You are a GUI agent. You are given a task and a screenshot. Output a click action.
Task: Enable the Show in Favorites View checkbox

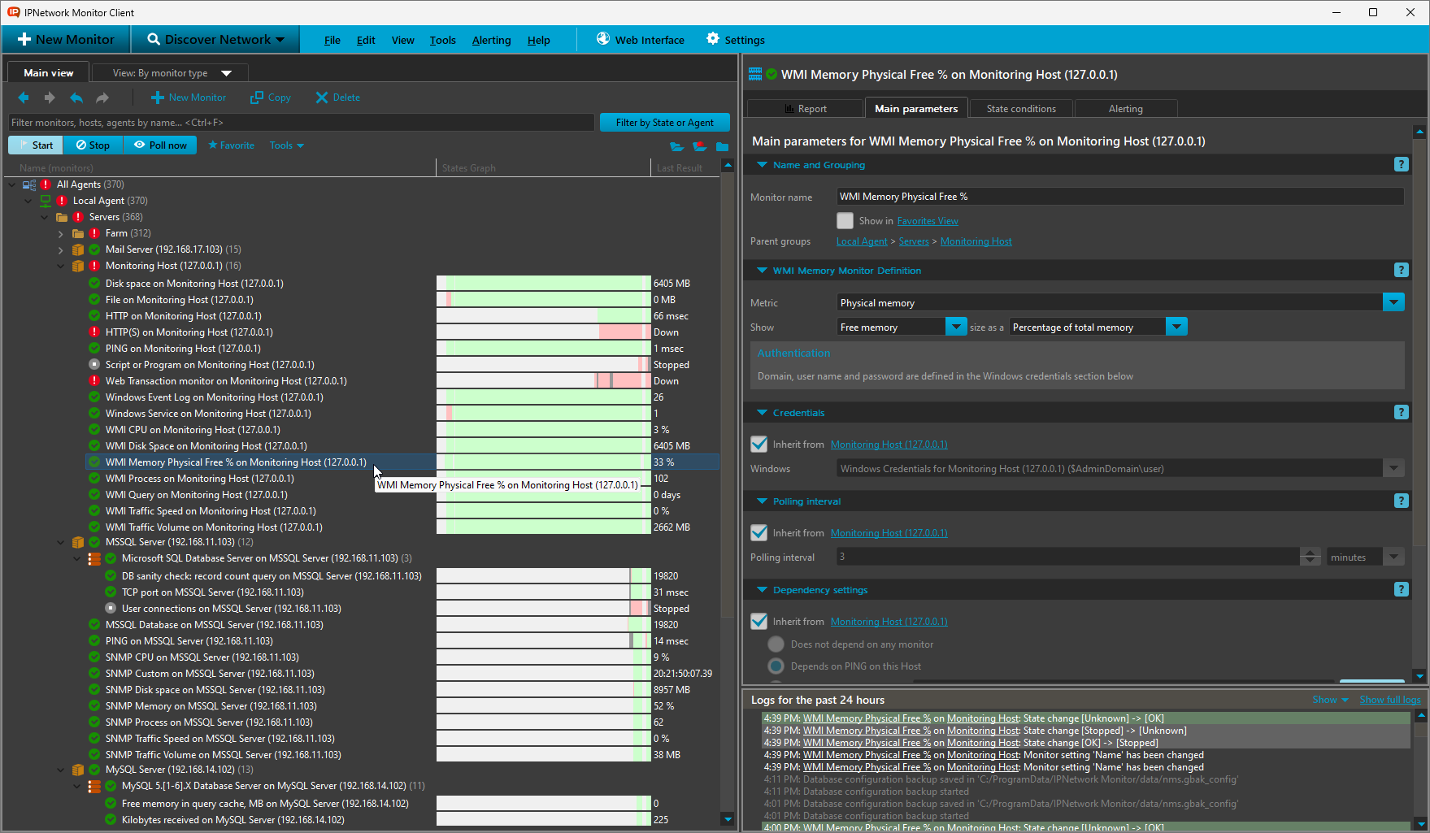click(845, 221)
